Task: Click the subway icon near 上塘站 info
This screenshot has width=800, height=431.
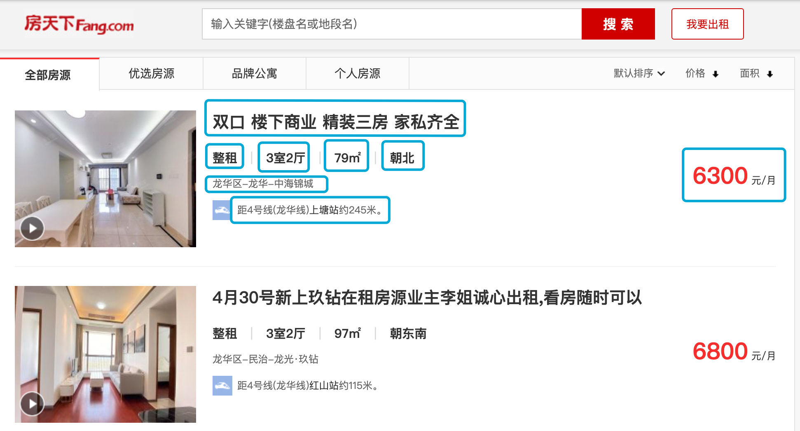Action: tap(221, 210)
